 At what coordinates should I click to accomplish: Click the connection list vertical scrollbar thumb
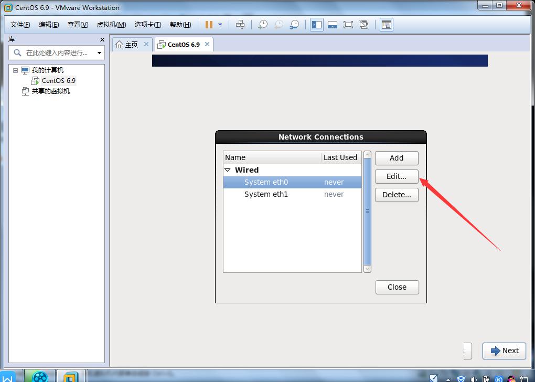[x=368, y=211]
